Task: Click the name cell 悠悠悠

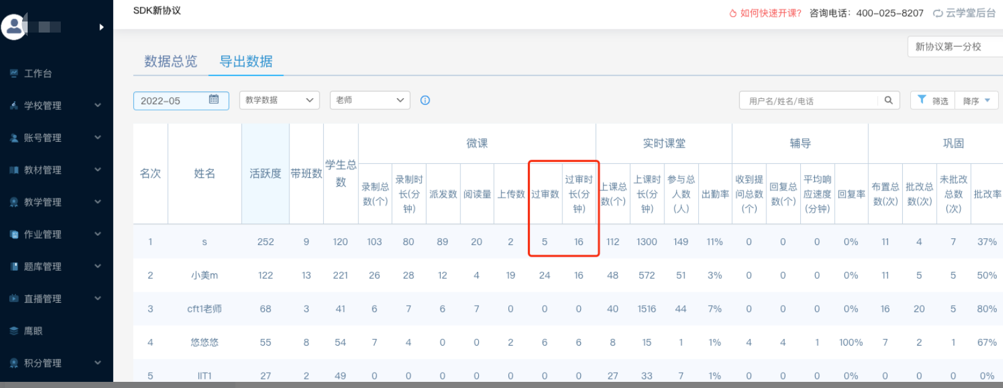Action: point(205,343)
